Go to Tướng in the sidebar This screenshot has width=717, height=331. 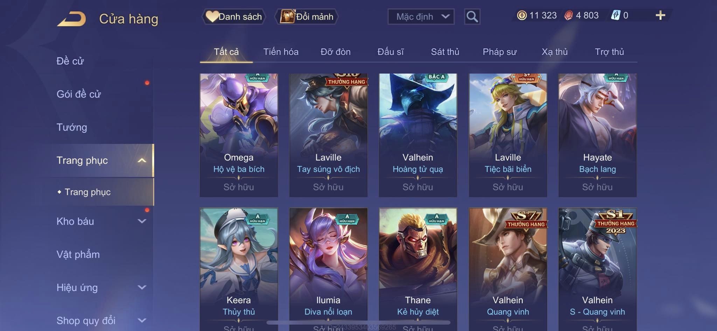(72, 127)
